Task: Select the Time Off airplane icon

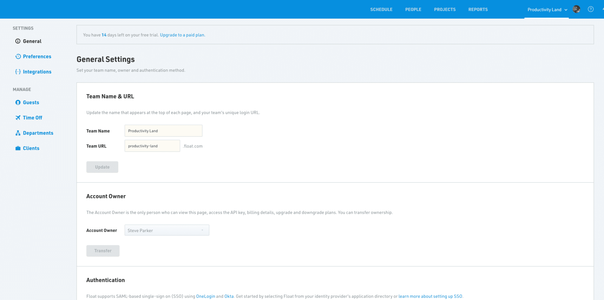Action: [18, 117]
